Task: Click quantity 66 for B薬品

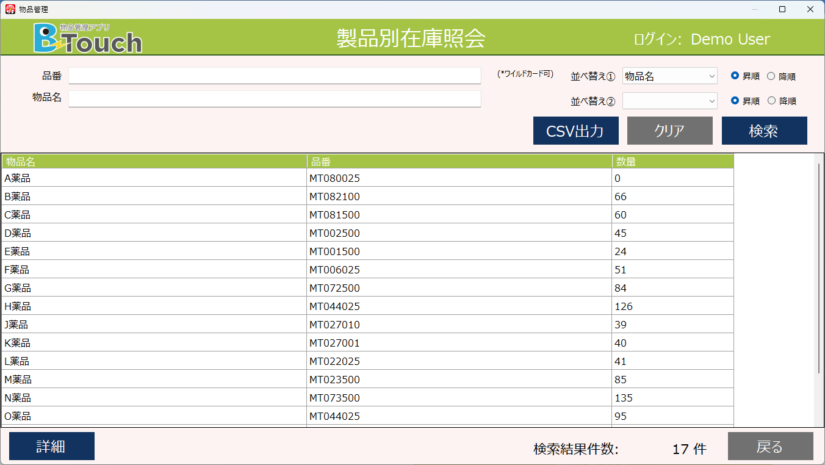Action: [x=621, y=196]
